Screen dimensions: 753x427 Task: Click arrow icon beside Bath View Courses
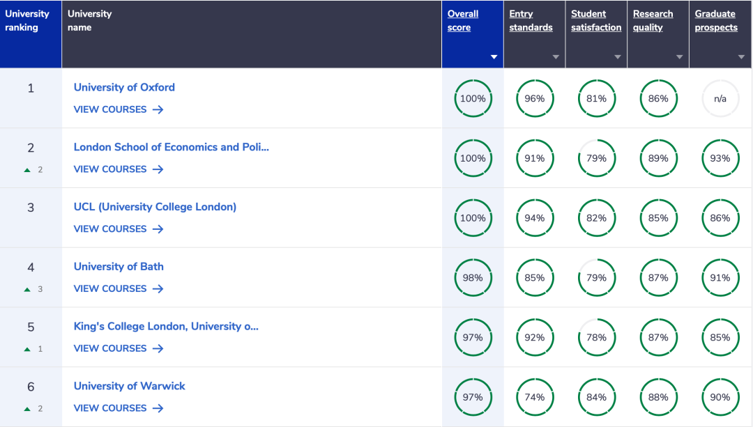click(x=158, y=289)
